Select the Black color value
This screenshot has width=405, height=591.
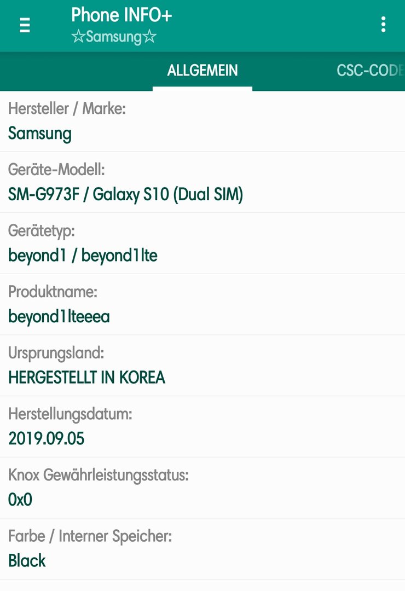point(27,561)
